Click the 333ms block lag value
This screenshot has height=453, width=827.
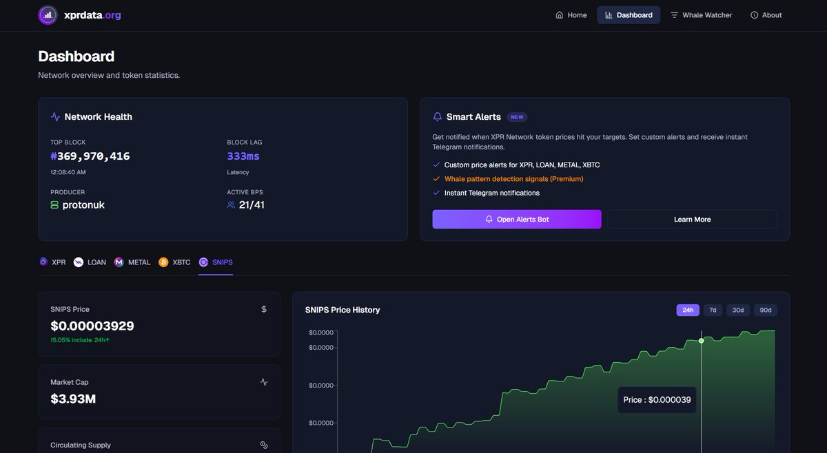point(243,156)
